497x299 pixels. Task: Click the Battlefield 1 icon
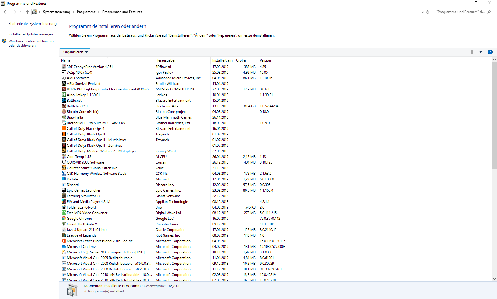tap(64, 106)
